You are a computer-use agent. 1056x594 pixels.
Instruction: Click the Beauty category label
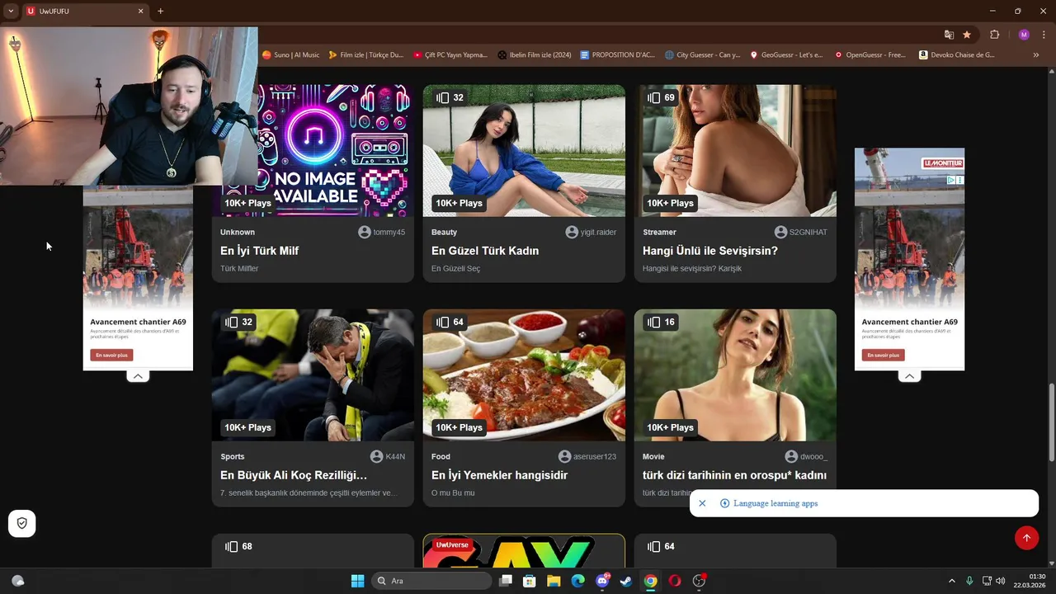click(444, 232)
